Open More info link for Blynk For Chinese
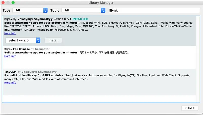The height and width of the screenshot is (115, 203). (x=10, y=56)
